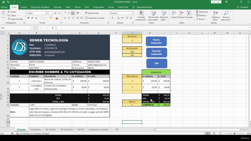Toggle italic K formatting
The width and height of the screenshot is (251, 141).
pos(32,18)
